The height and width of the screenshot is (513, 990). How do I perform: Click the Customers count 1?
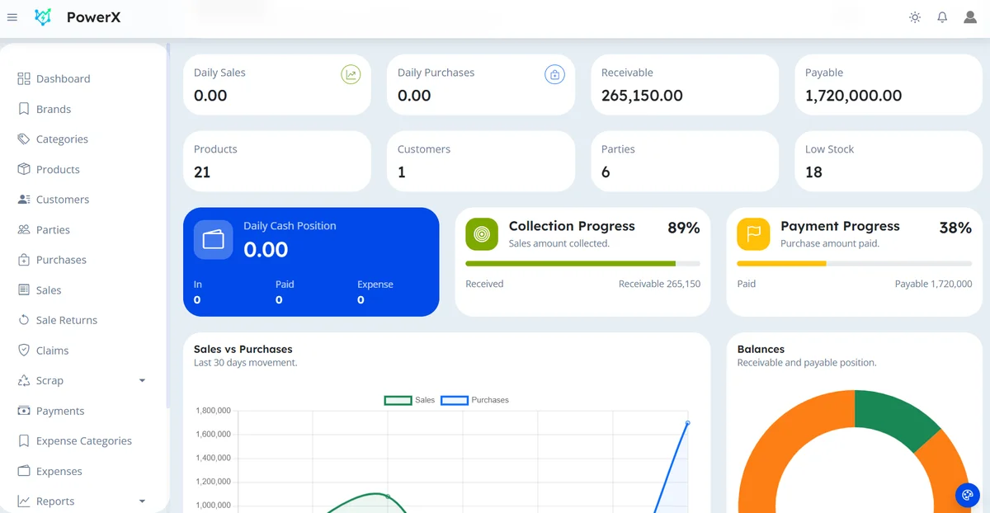(402, 172)
